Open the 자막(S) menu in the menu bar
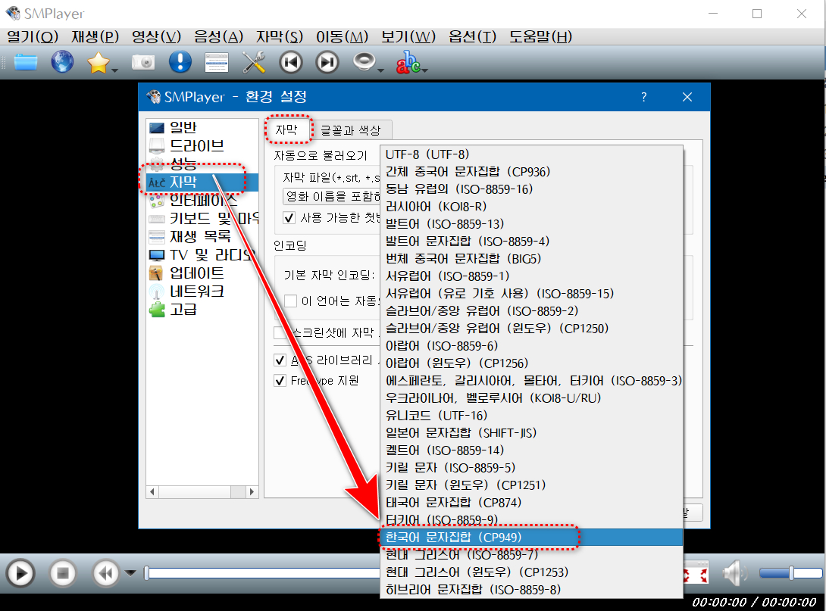 click(280, 37)
